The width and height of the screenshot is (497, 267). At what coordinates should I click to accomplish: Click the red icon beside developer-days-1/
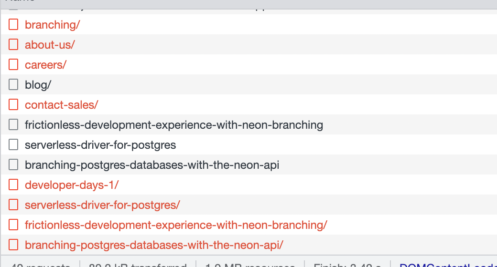13,185
